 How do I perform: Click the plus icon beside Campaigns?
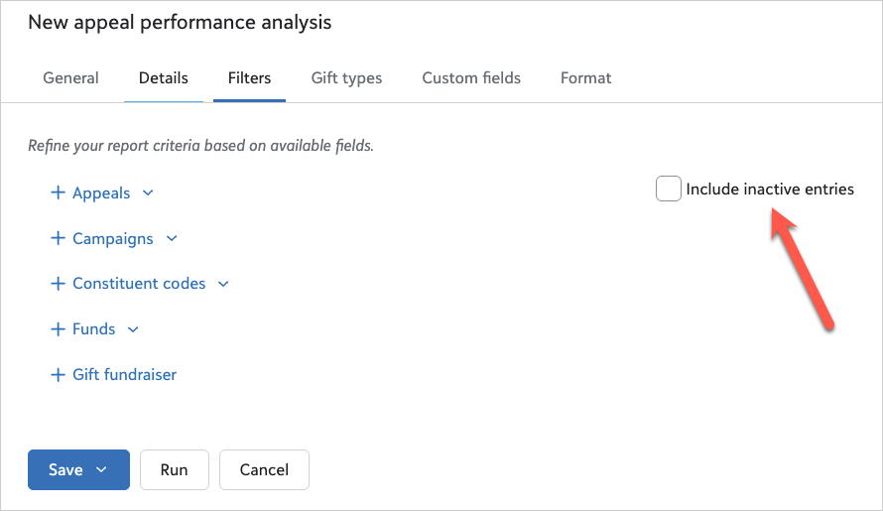click(x=58, y=239)
